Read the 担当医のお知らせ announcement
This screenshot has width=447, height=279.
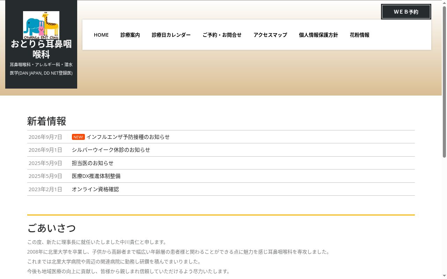(x=93, y=163)
